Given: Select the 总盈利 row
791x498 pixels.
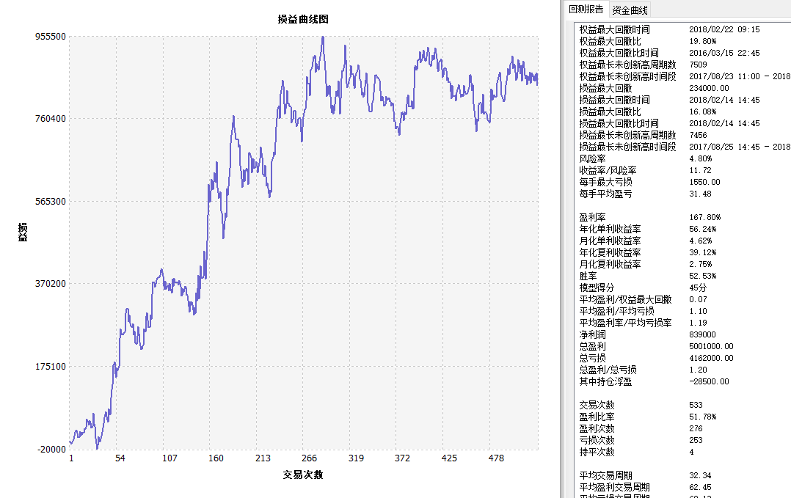Looking at the screenshot, I should point(593,346).
